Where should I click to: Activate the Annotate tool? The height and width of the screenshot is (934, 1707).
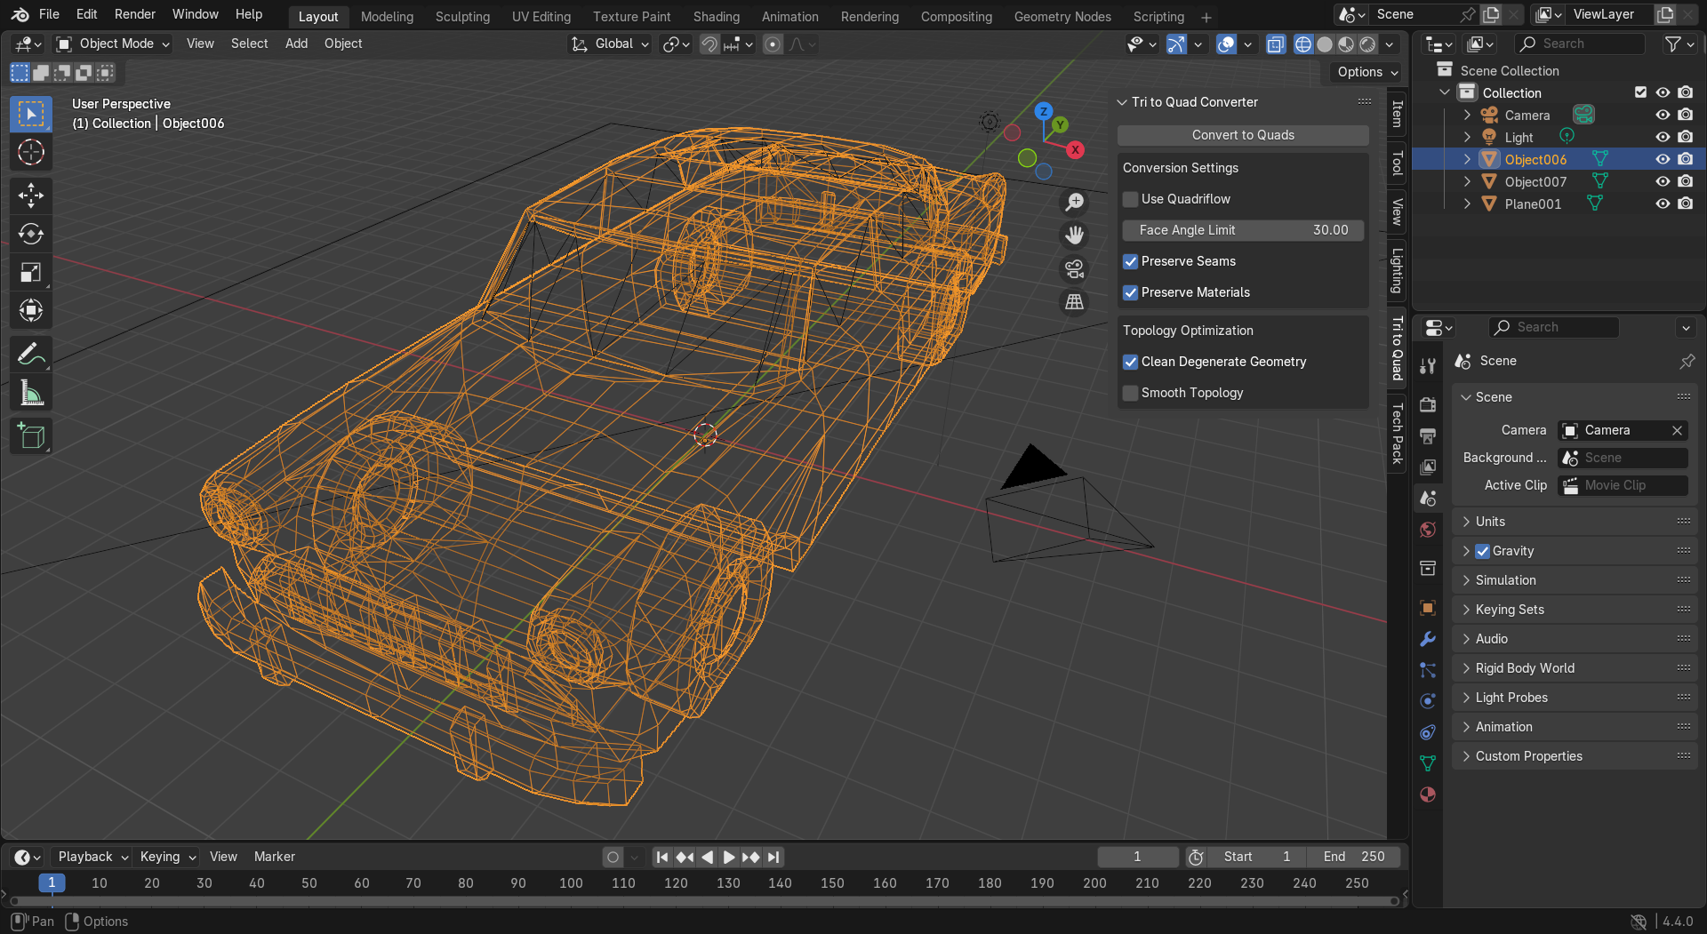pos(31,355)
